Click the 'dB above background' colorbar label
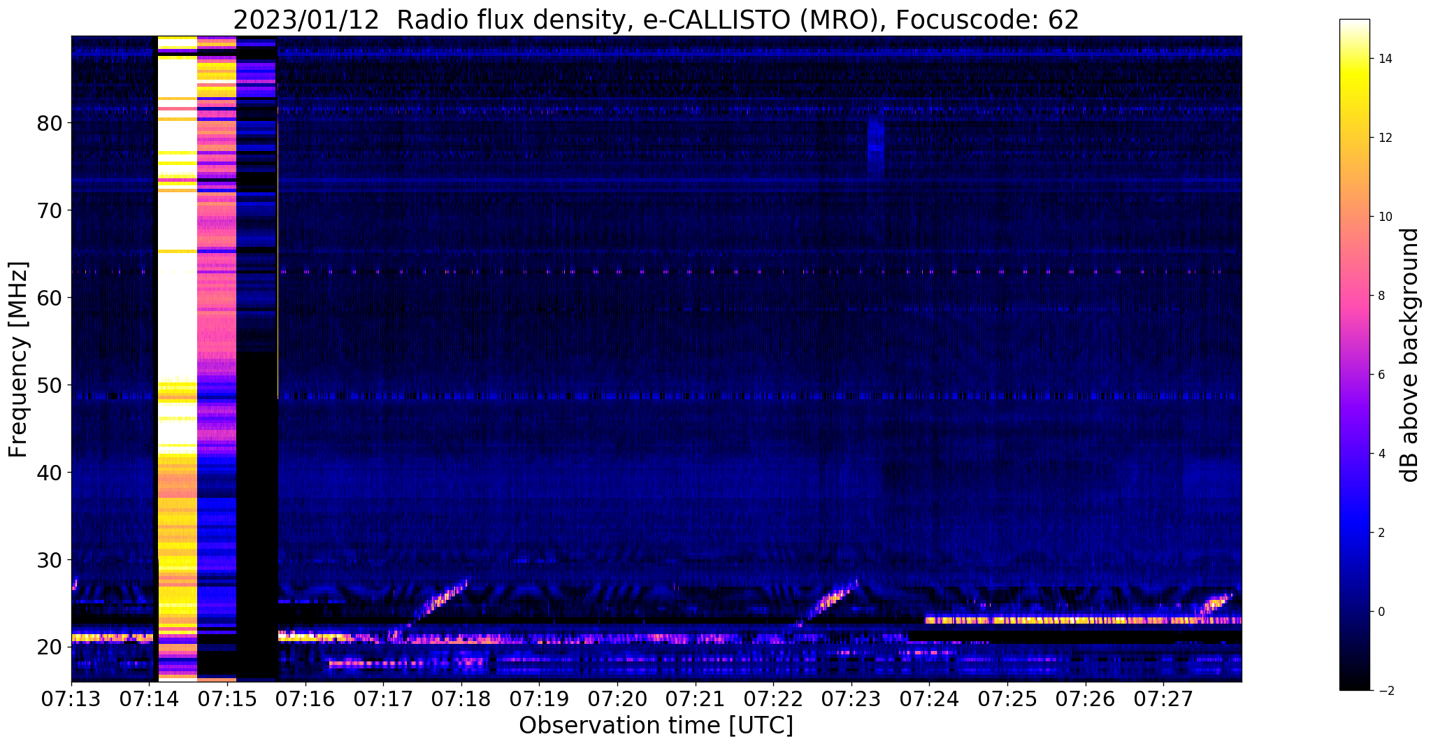 (1410, 355)
